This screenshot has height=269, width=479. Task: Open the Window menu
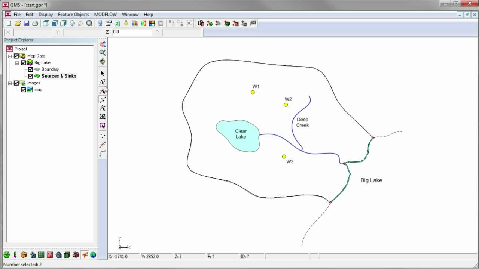[130, 15]
